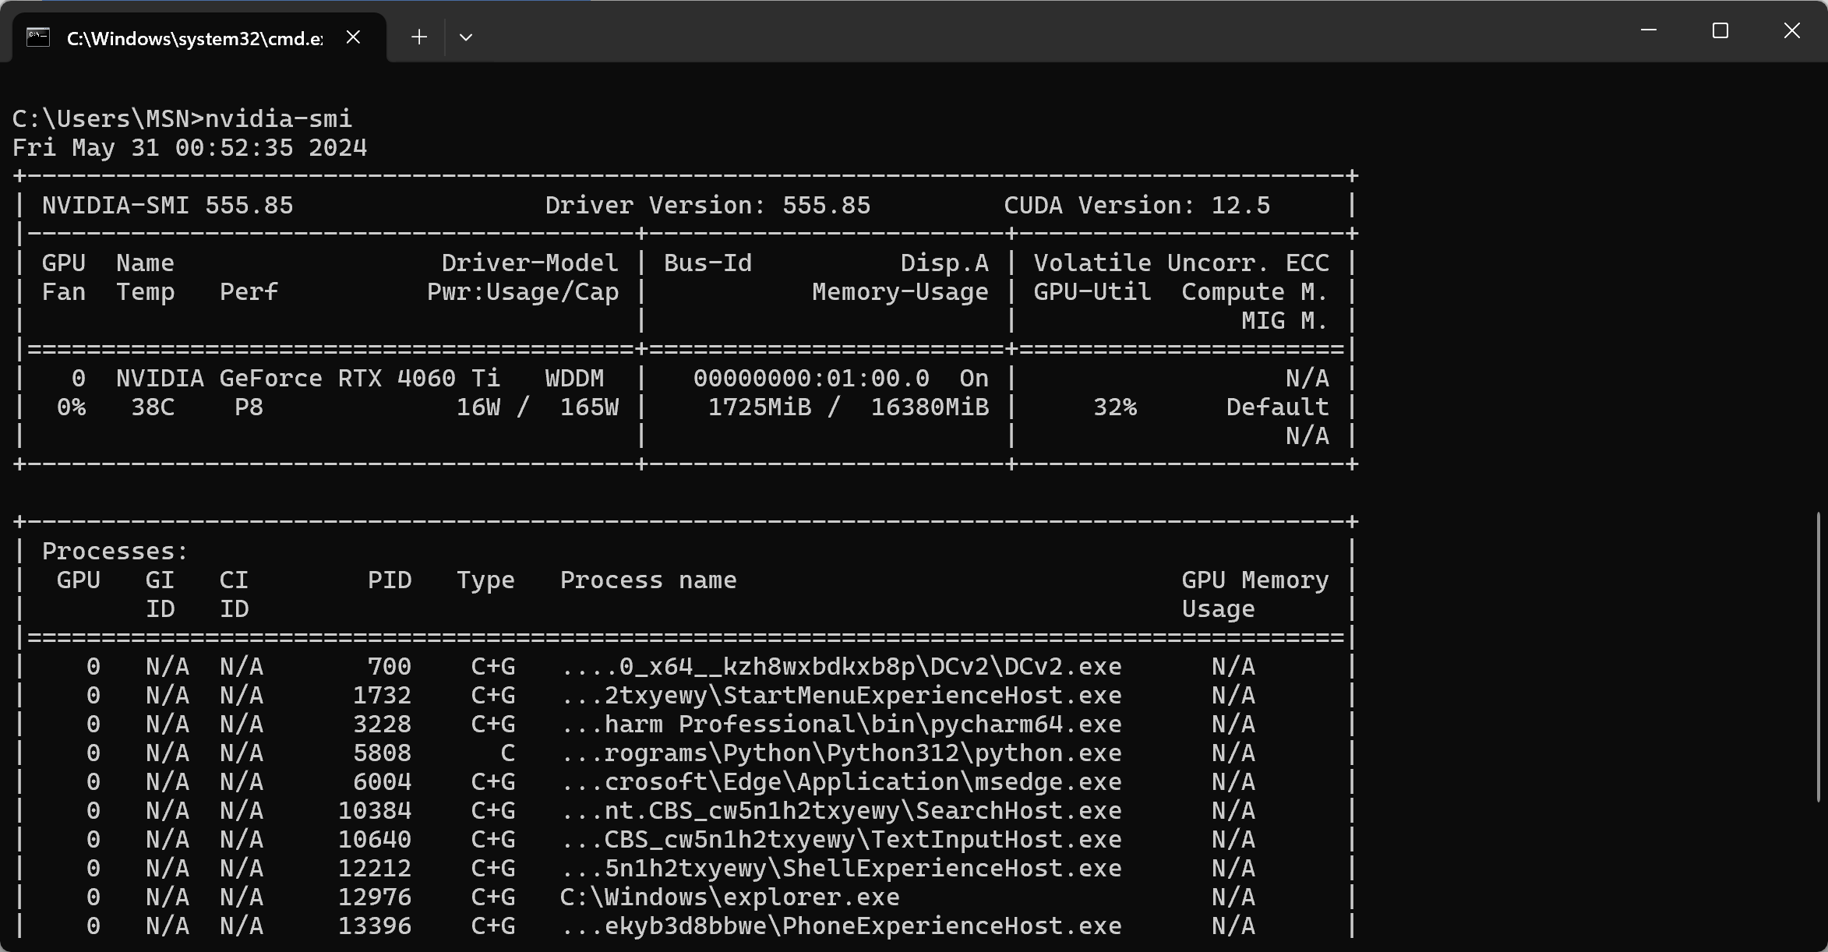Click the 'Bus-Id' column header
Image resolution: width=1828 pixels, height=952 pixels.
click(708, 263)
